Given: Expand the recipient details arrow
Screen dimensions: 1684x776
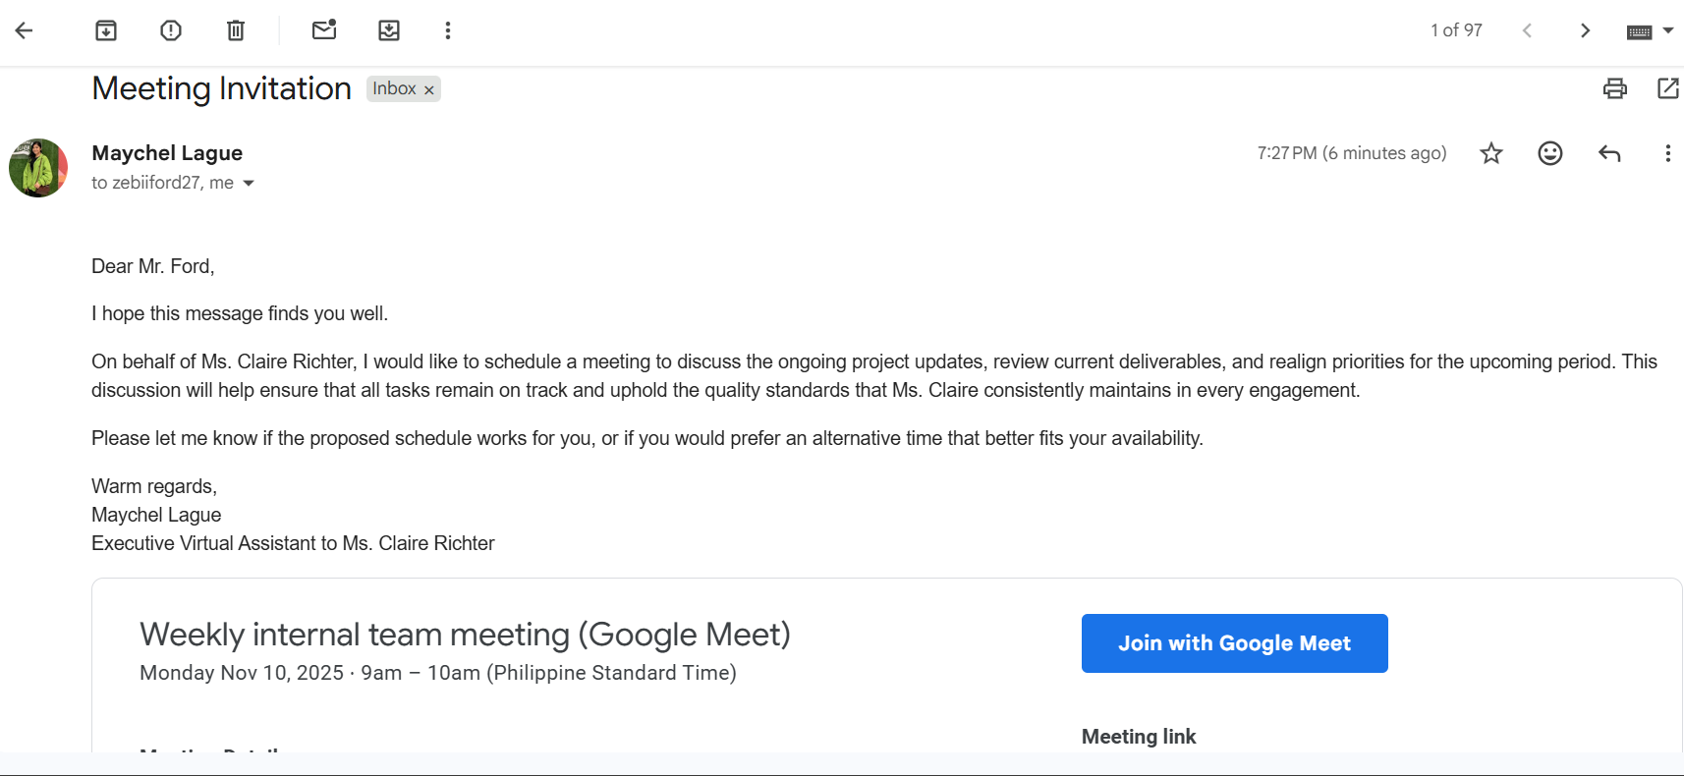Looking at the screenshot, I should point(249,184).
